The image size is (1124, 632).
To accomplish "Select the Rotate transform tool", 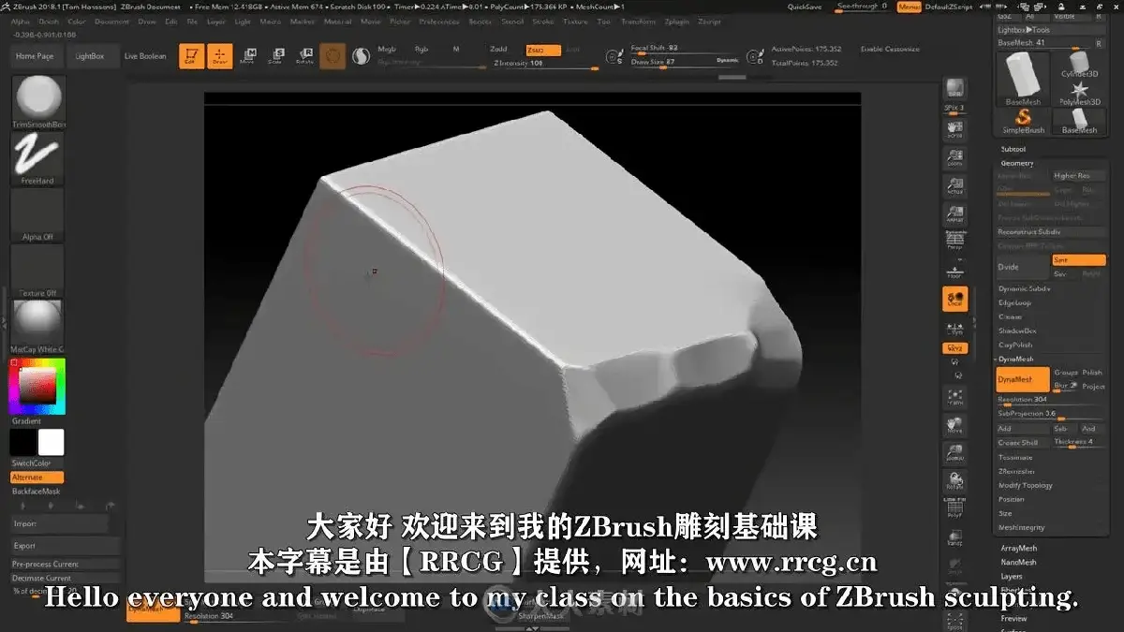I will click(x=304, y=56).
